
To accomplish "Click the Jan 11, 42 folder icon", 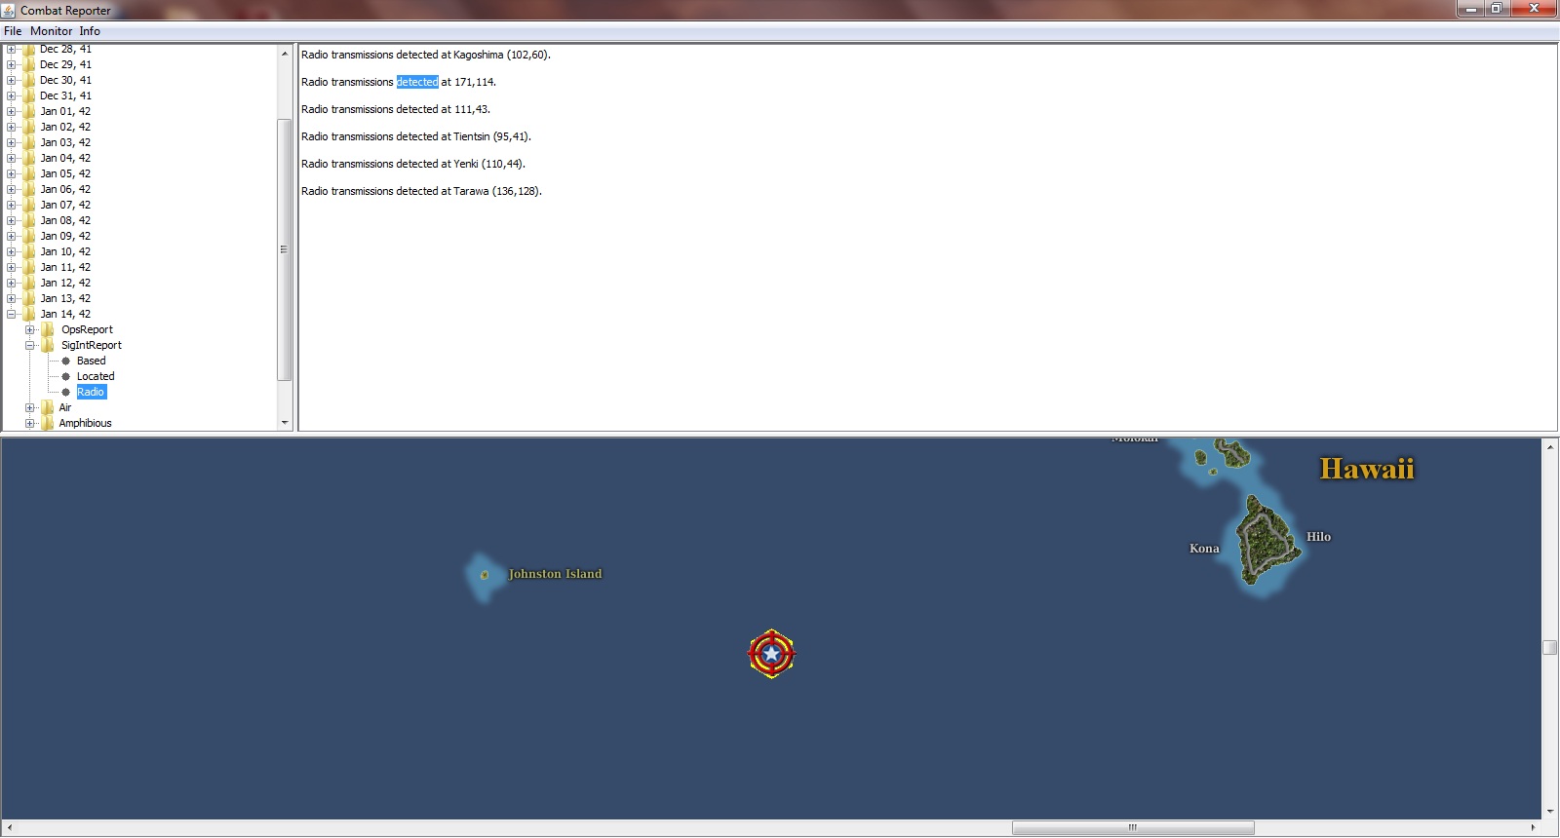I will click(28, 267).
